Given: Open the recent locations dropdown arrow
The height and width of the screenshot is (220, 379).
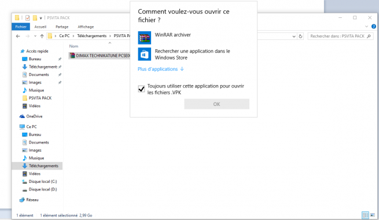Looking at the screenshot, I should [x=35, y=36].
